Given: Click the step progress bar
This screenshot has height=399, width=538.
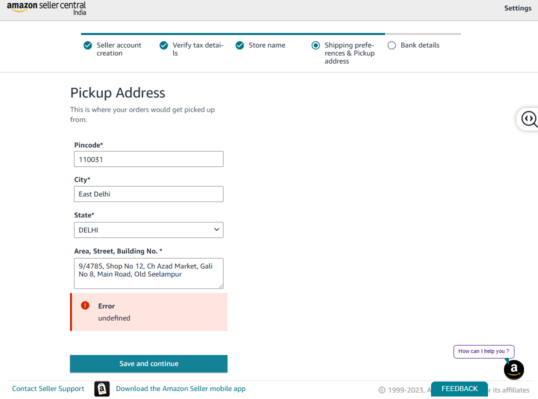Looking at the screenshot, I should [271, 34].
